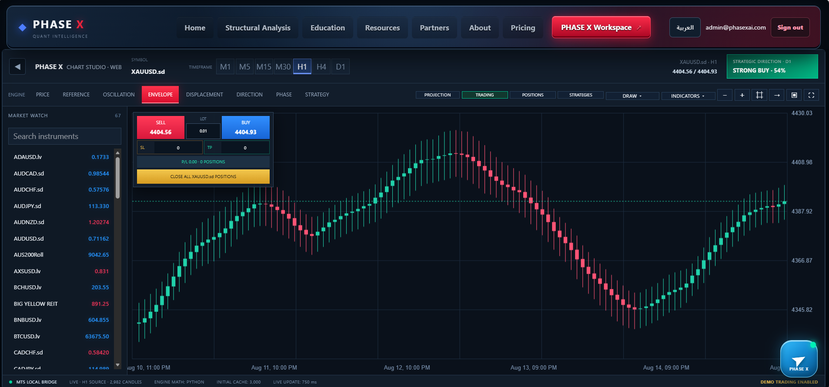Open Education navigation item
Screen dimensions: 829x387
pyautogui.click(x=328, y=28)
